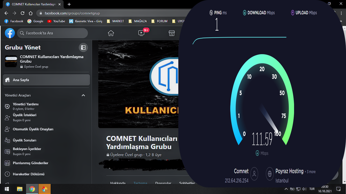Expand the MARKET bookmark folder

(115, 21)
